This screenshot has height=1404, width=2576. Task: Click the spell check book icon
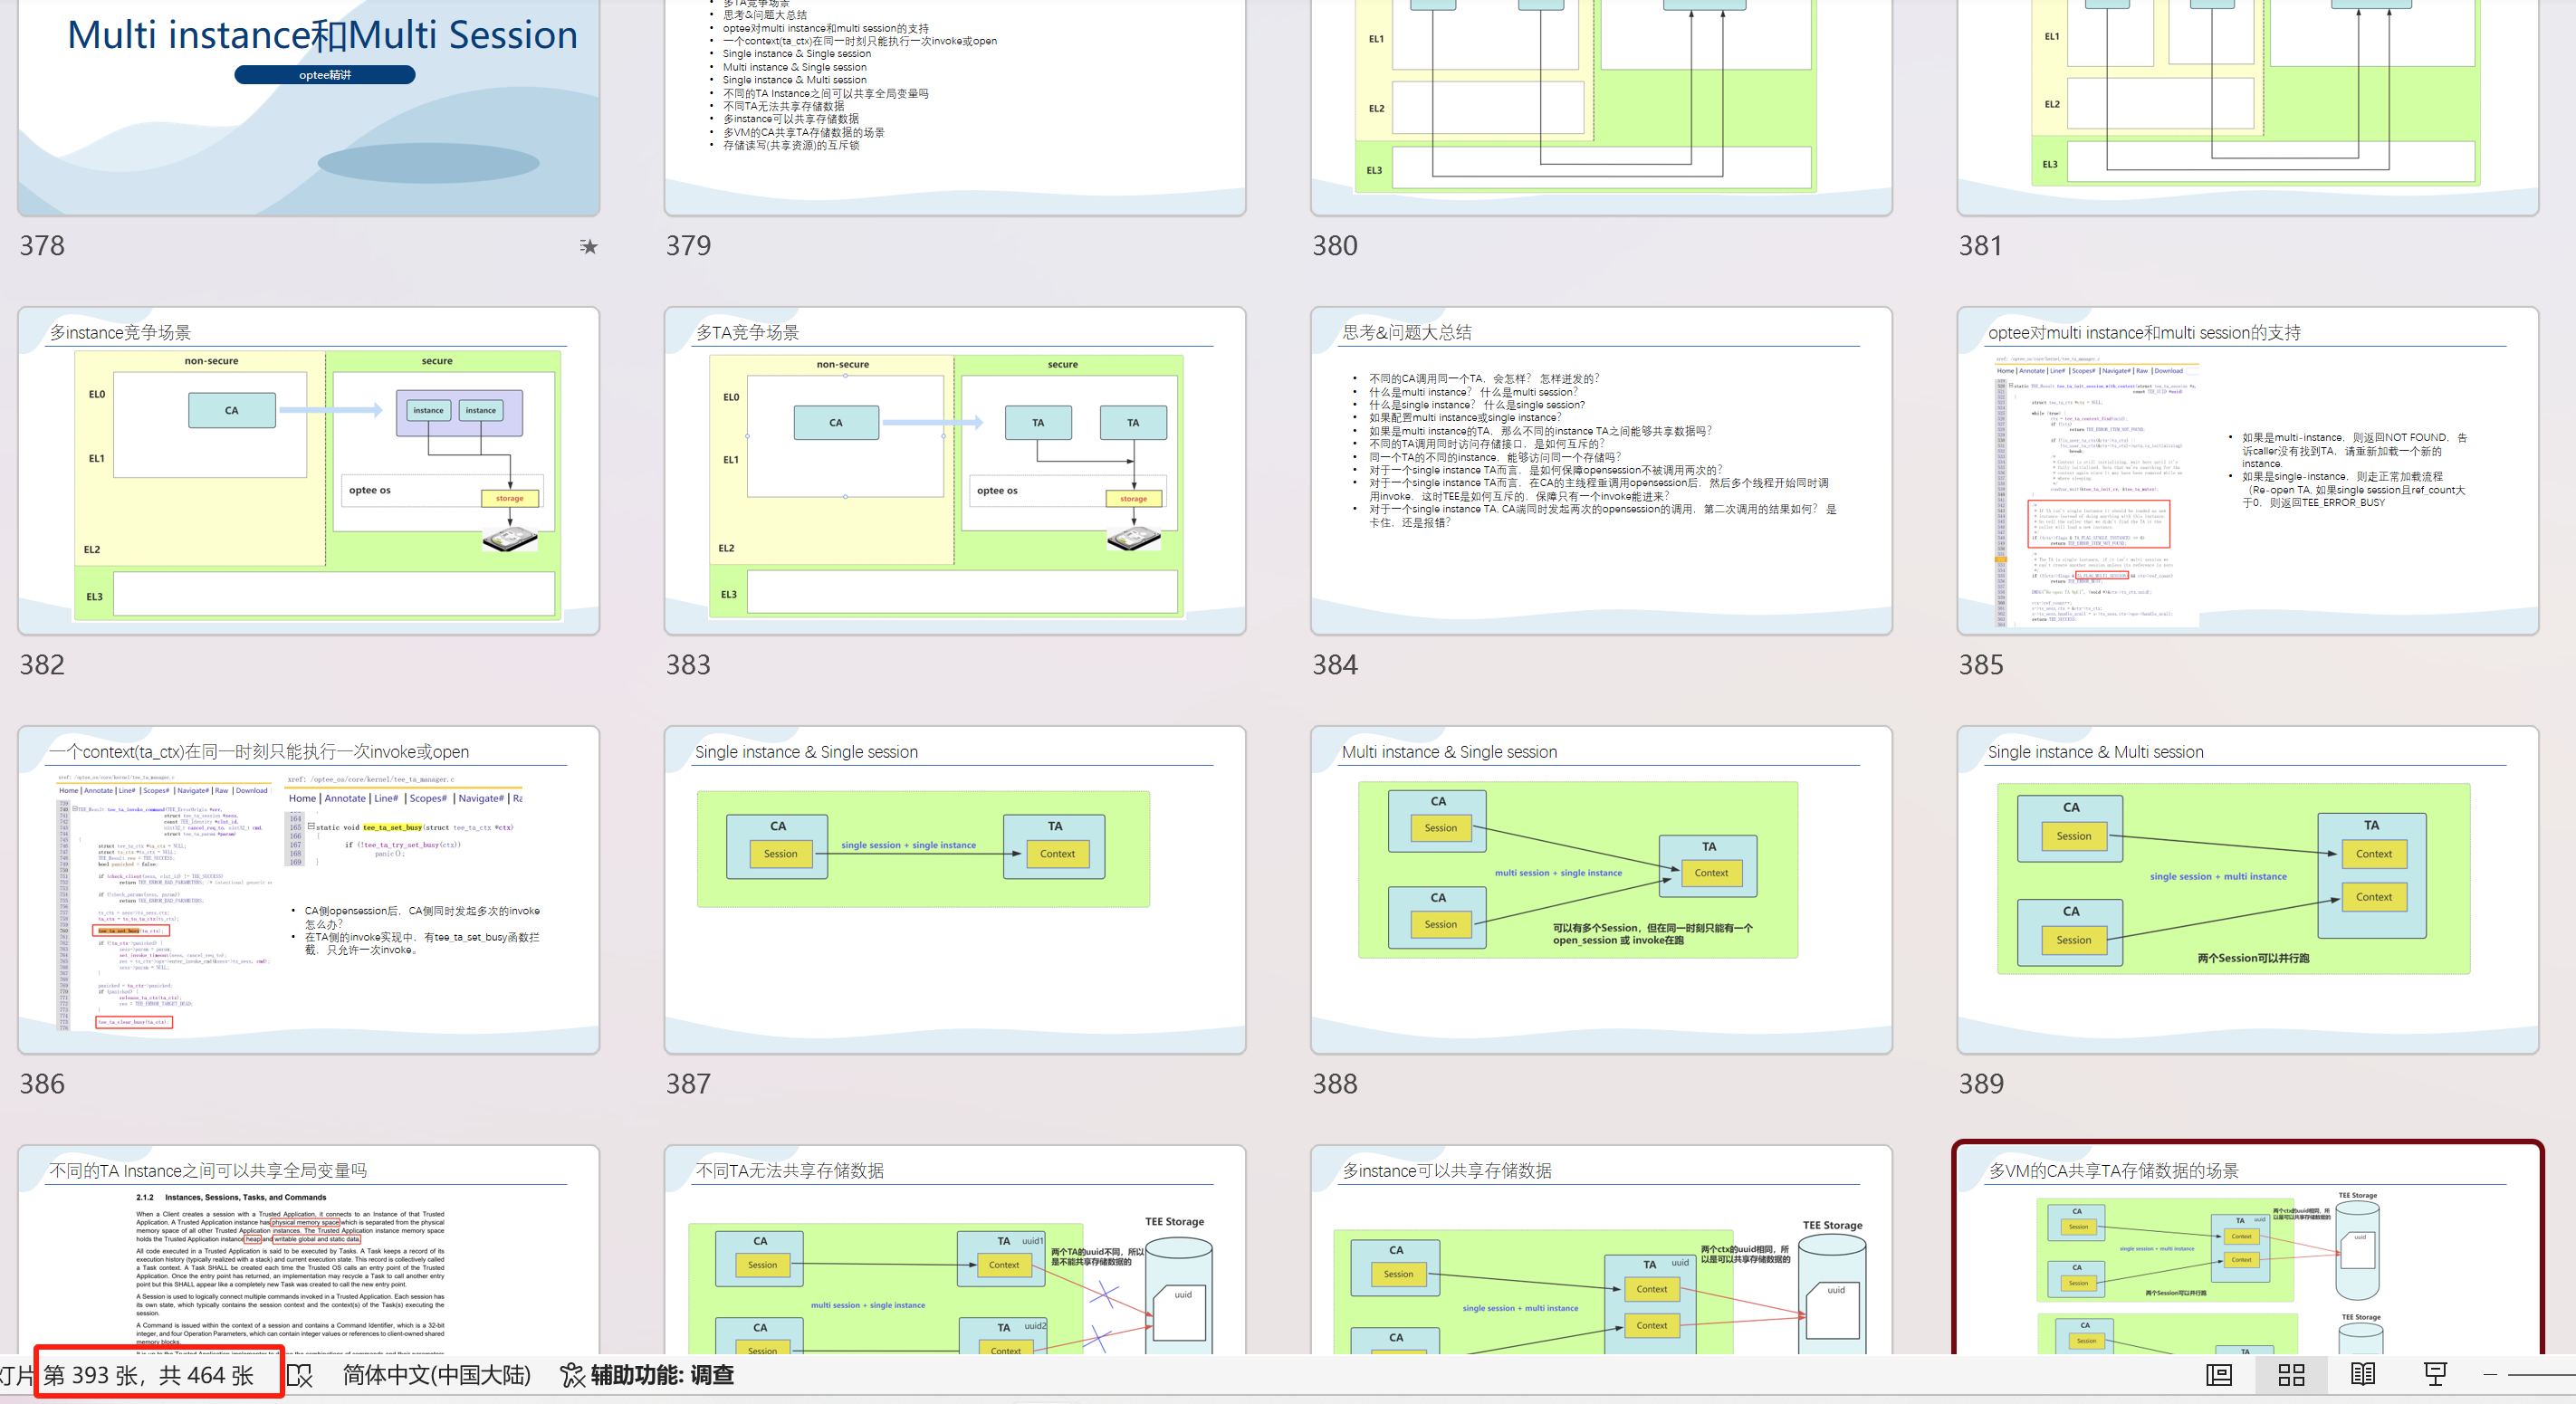point(300,1376)
